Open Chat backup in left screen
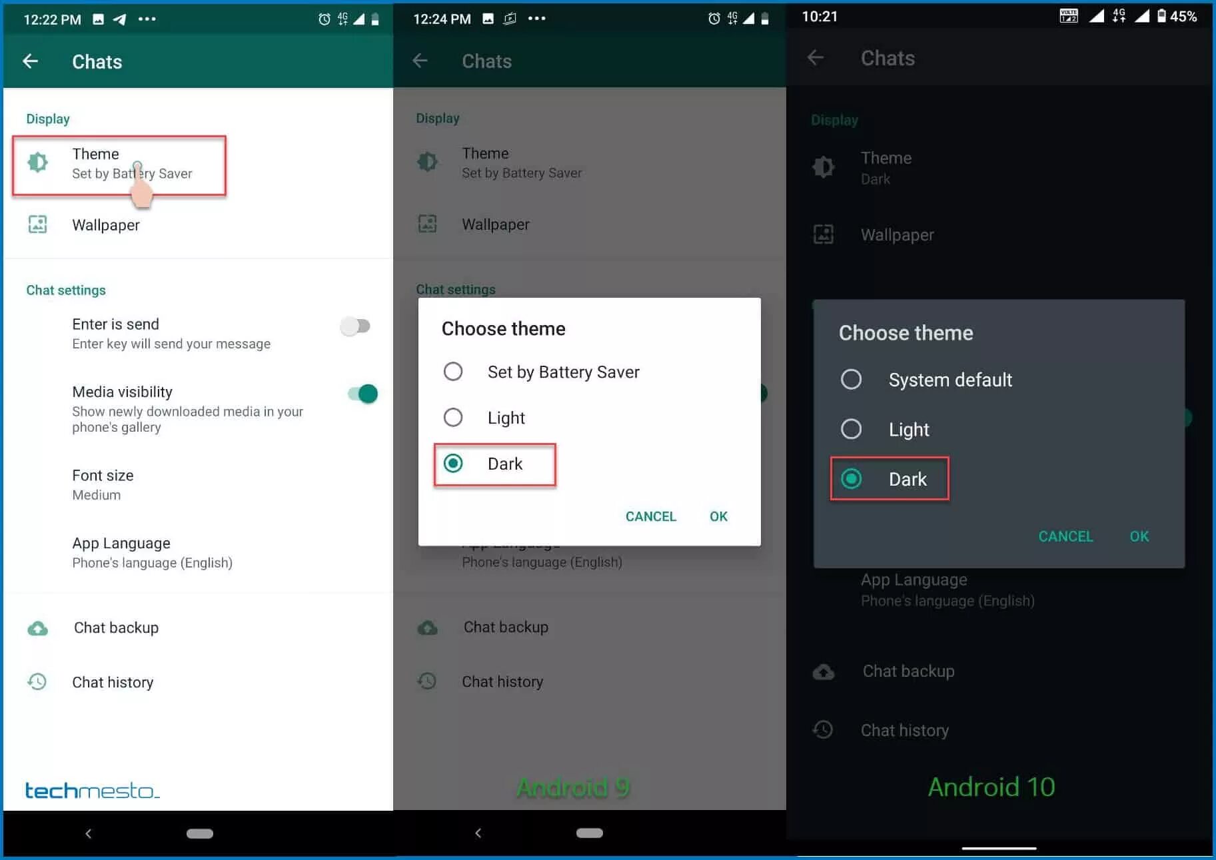This screenshot has height=860, width=1216. click(198, 628)
